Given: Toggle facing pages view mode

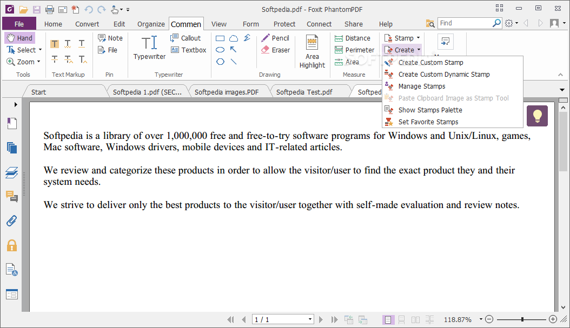Looking at the screenshot, I should [x=415, y=320].
